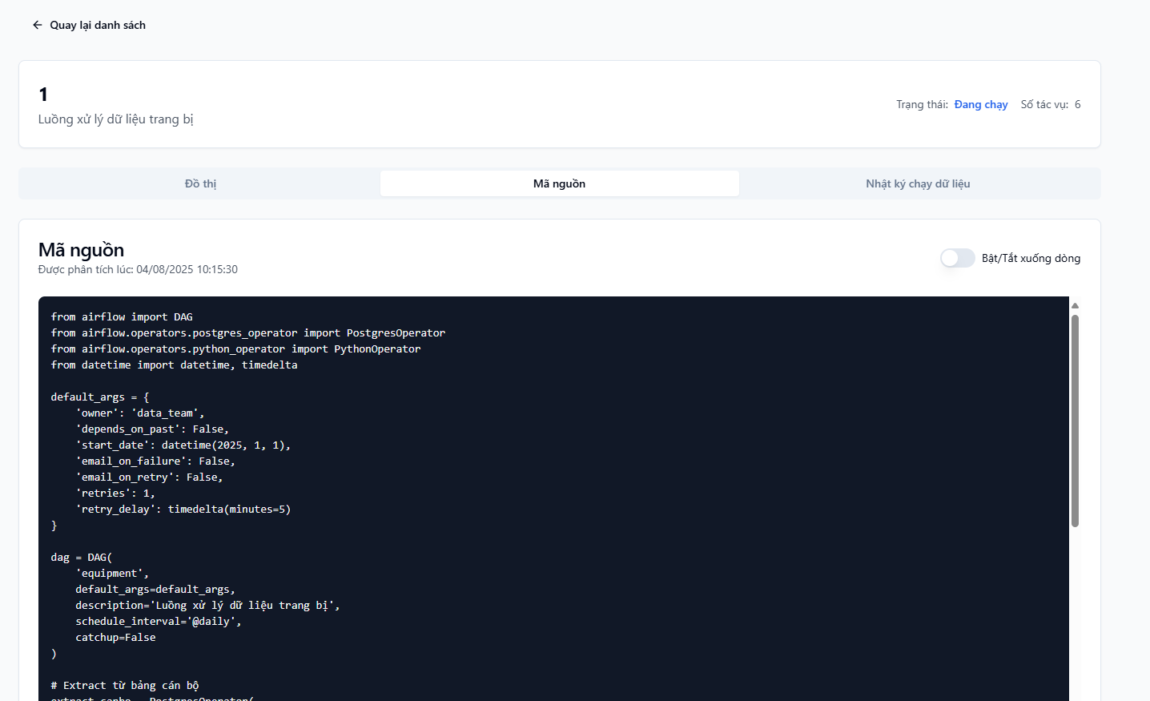Click the code scrollbar up arrow

[x=1075, y=305]
